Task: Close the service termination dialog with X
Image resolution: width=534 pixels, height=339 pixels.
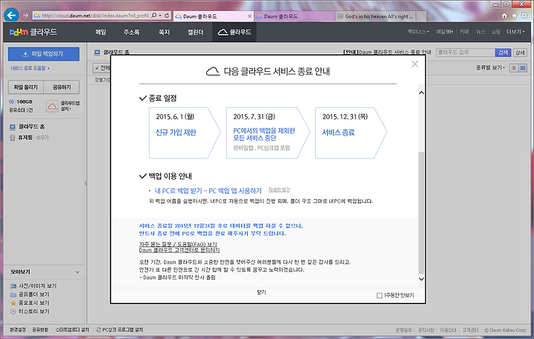Action: (415, 64)
